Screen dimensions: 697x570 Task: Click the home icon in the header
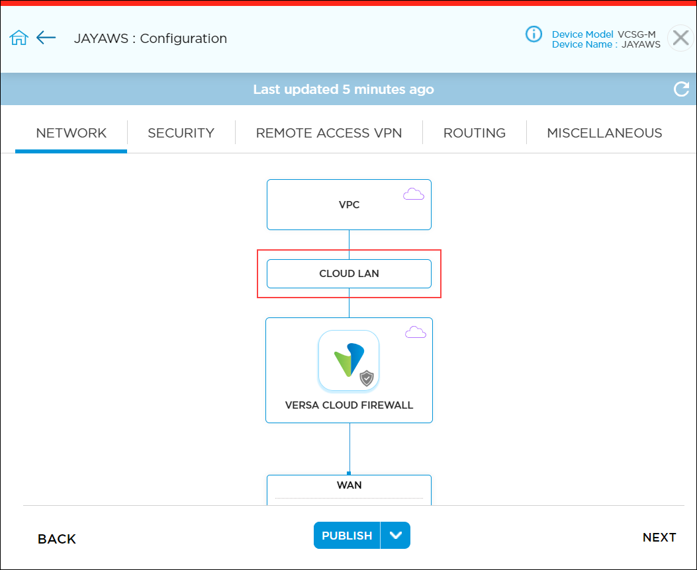click(x=19, y=38)
